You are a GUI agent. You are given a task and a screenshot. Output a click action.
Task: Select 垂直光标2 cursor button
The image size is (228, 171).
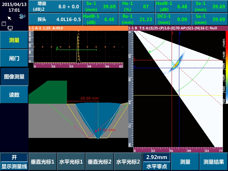99,162
